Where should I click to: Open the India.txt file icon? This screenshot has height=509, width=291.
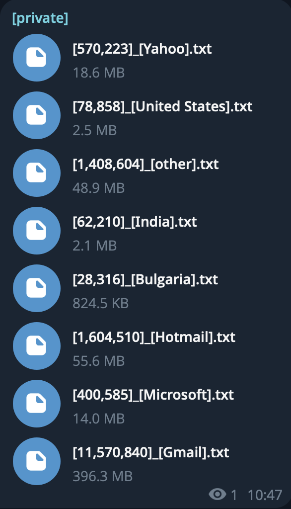37,231
